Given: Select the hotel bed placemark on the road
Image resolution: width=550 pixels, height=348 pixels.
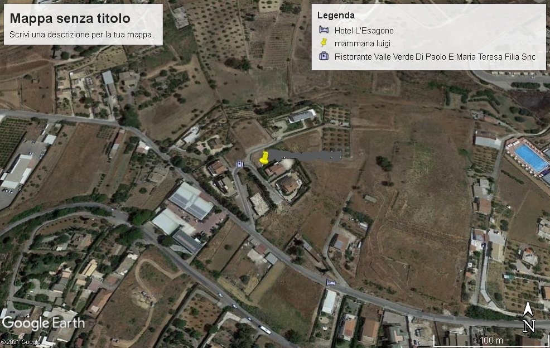Looking at the screenshot, I should (x=330, y=282).
